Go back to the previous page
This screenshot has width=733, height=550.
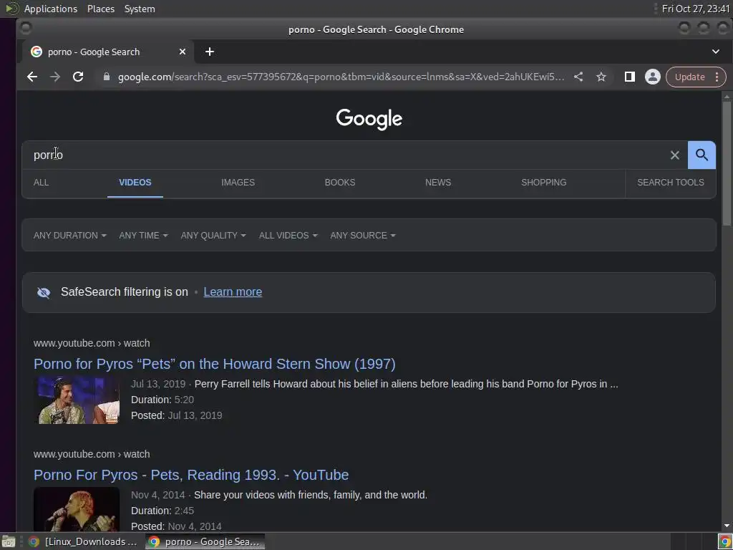(x=31, y=77)
